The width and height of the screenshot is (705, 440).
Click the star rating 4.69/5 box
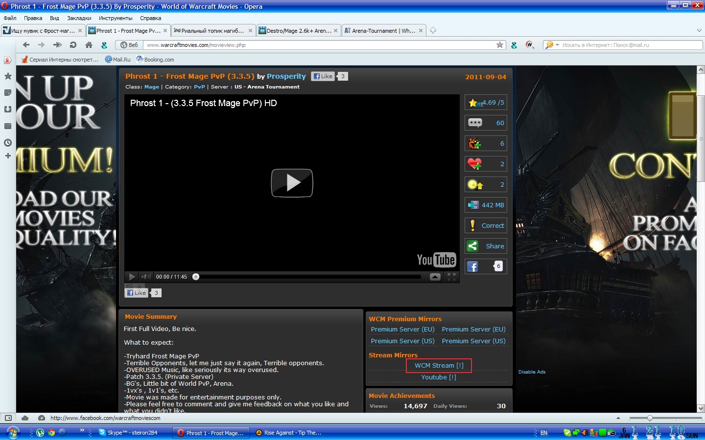(486, 103)
